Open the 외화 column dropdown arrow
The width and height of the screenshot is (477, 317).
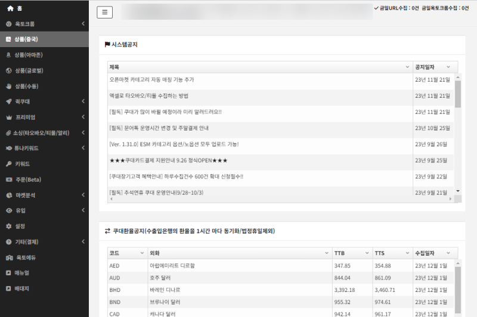tap(326, 253)
